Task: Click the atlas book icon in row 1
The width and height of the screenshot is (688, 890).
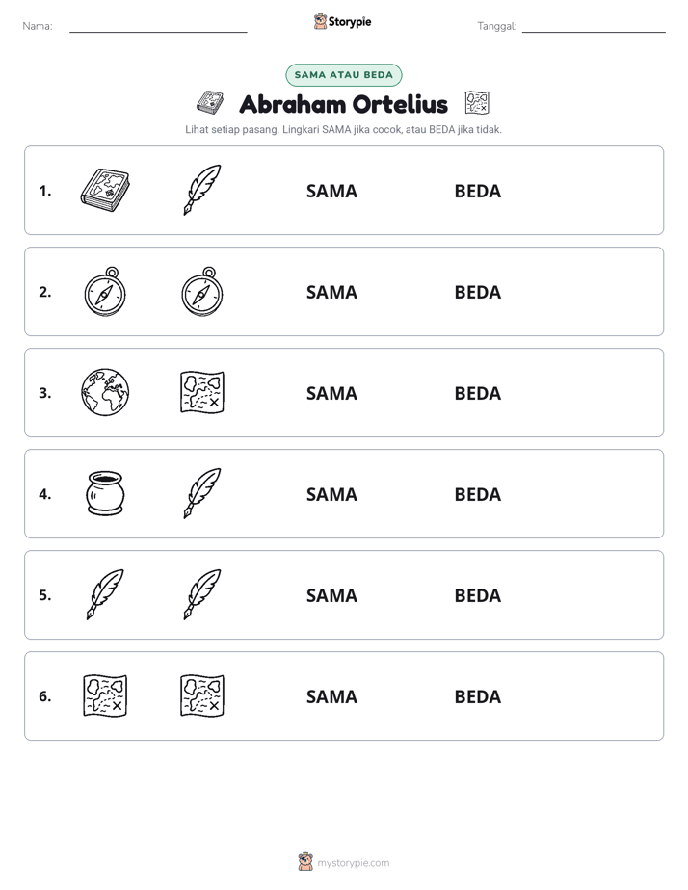Action: click(105, 190)
